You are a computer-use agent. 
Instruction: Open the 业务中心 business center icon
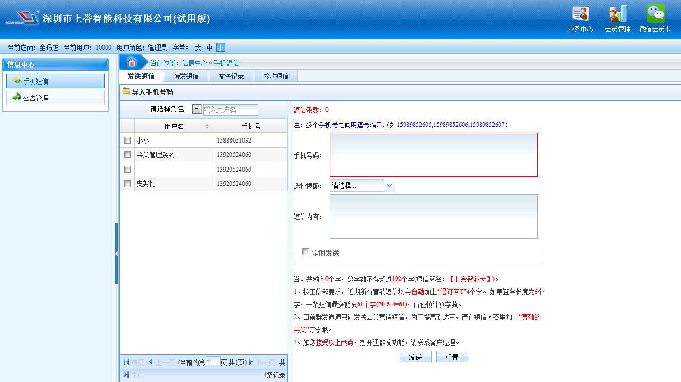[580, 14]
